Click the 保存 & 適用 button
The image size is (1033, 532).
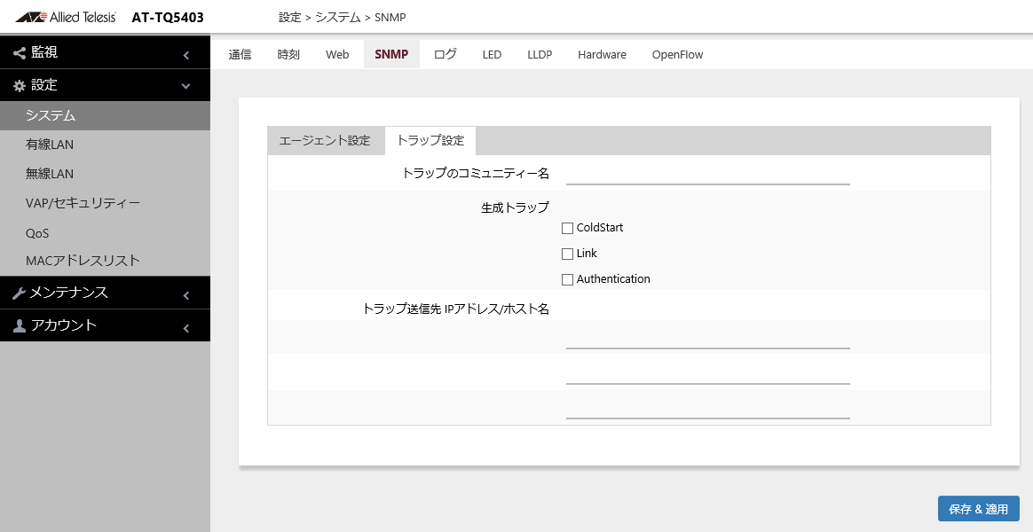(x=978, y=509)
